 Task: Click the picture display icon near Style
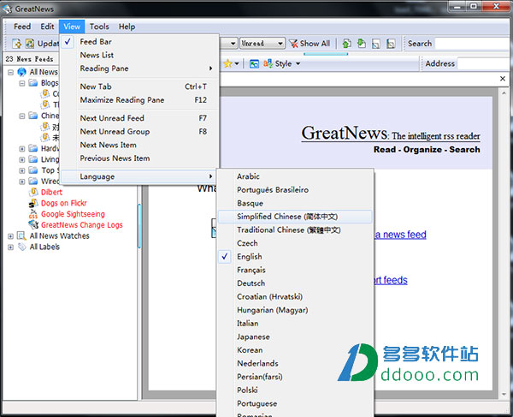[x=254, y=64]
